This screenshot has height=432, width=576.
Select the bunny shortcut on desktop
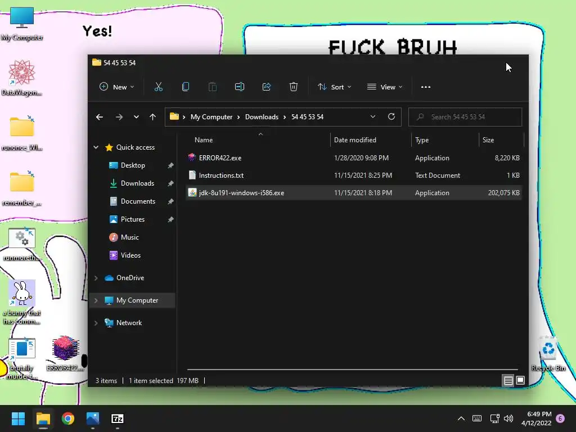[x=22, y=302]
